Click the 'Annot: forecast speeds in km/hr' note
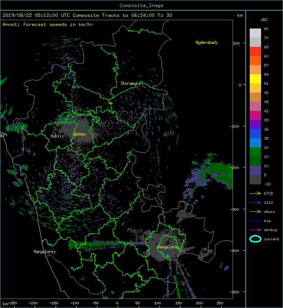Image resolution: width=283 pixels, height=308 pixels. coord(48,25)
